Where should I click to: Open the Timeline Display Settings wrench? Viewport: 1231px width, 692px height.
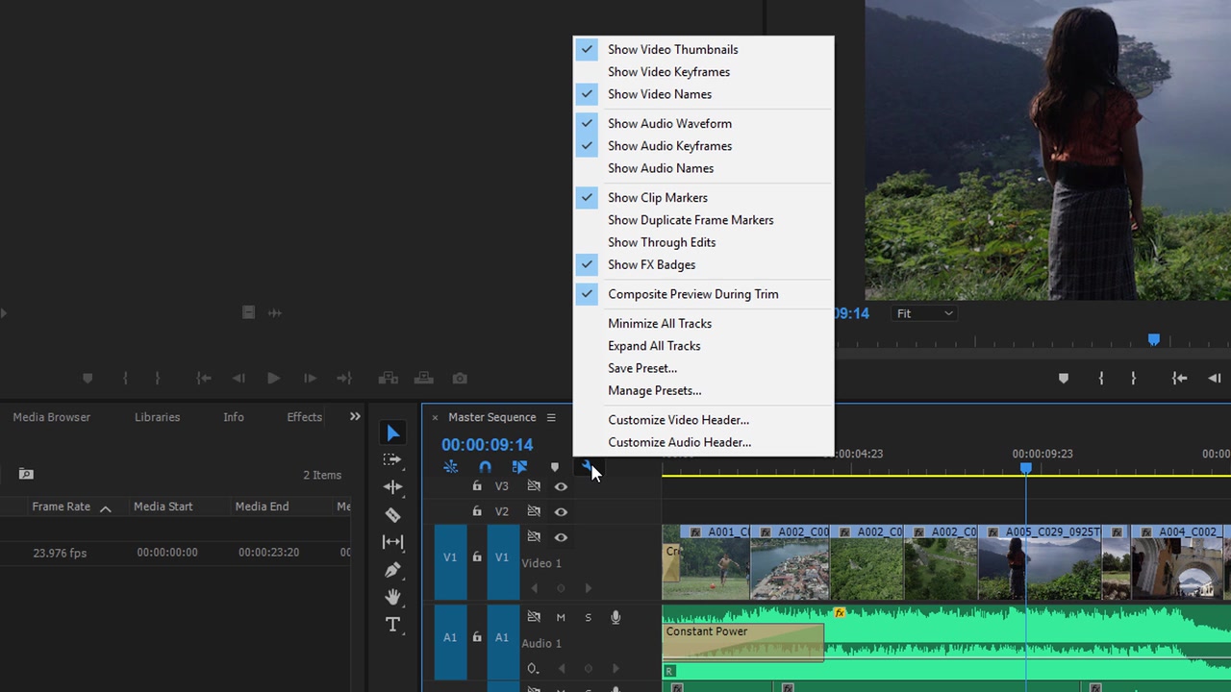pos(589,467)
